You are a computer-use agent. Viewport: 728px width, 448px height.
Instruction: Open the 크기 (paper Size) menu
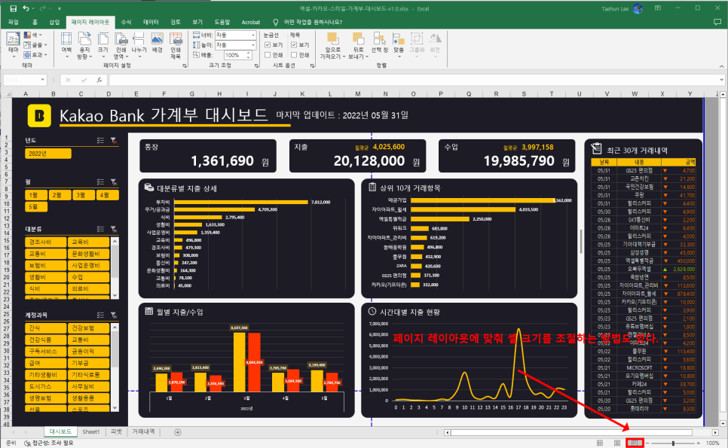pos(102,45)
